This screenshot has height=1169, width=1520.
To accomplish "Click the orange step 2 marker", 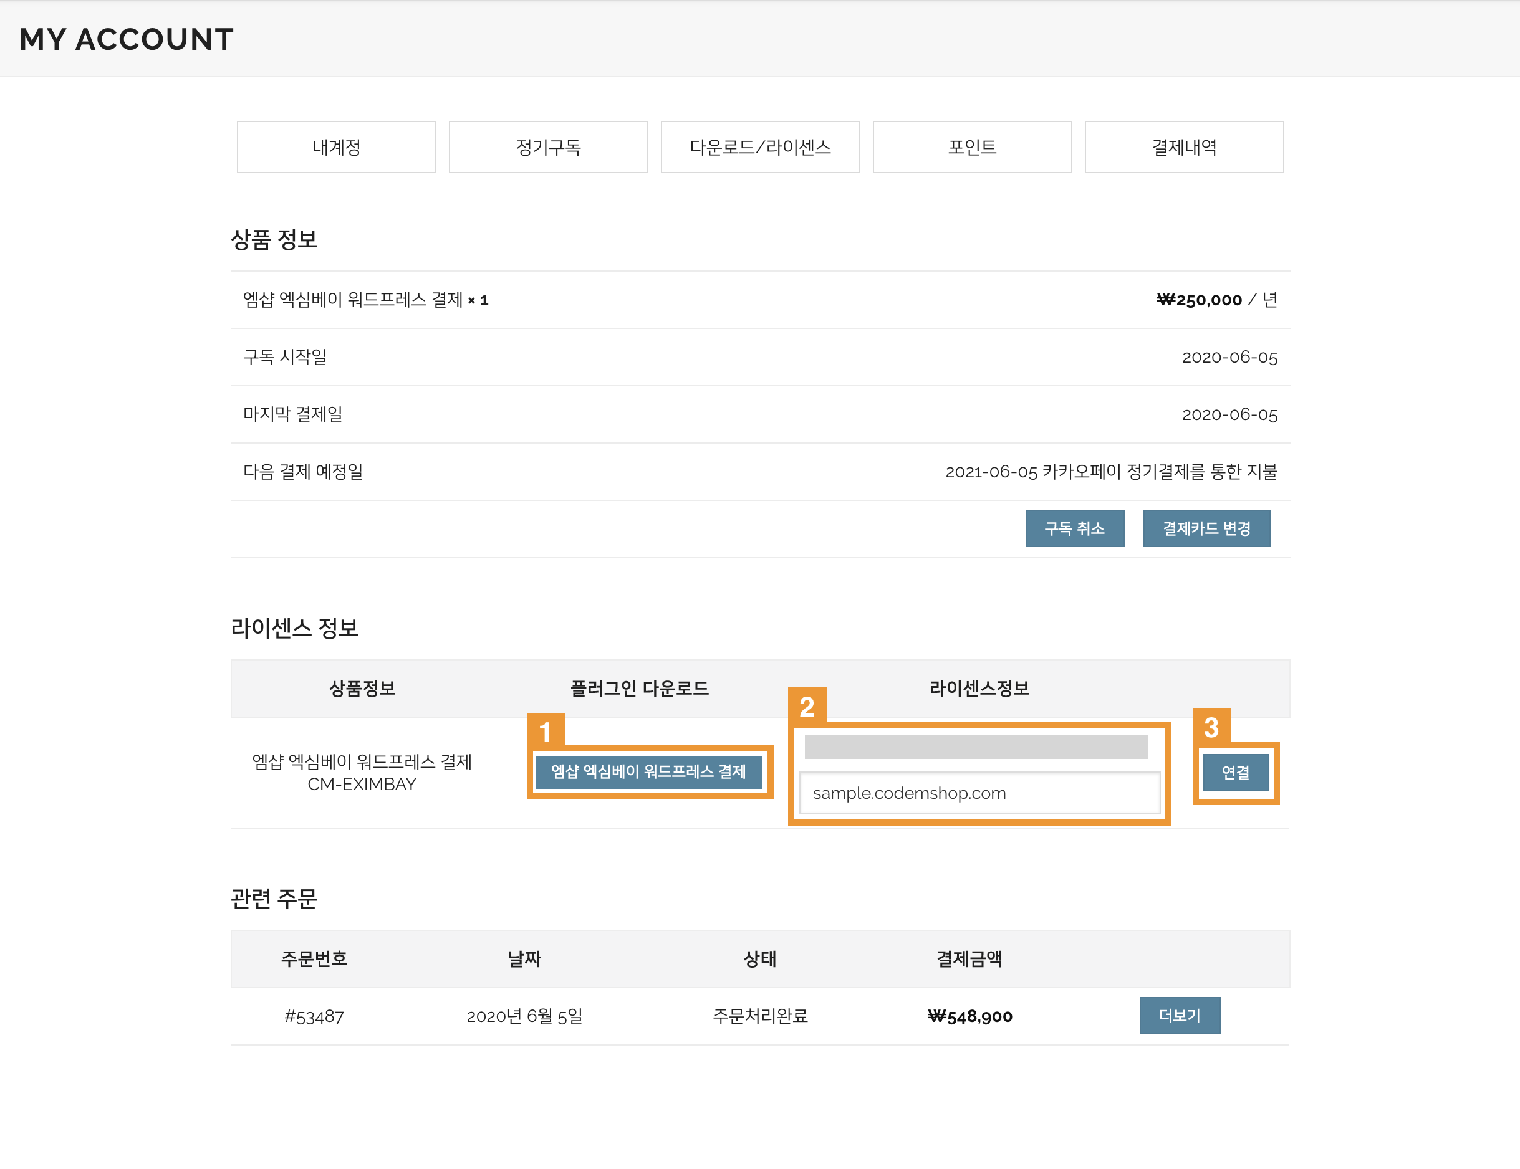I will coord(807,707).
